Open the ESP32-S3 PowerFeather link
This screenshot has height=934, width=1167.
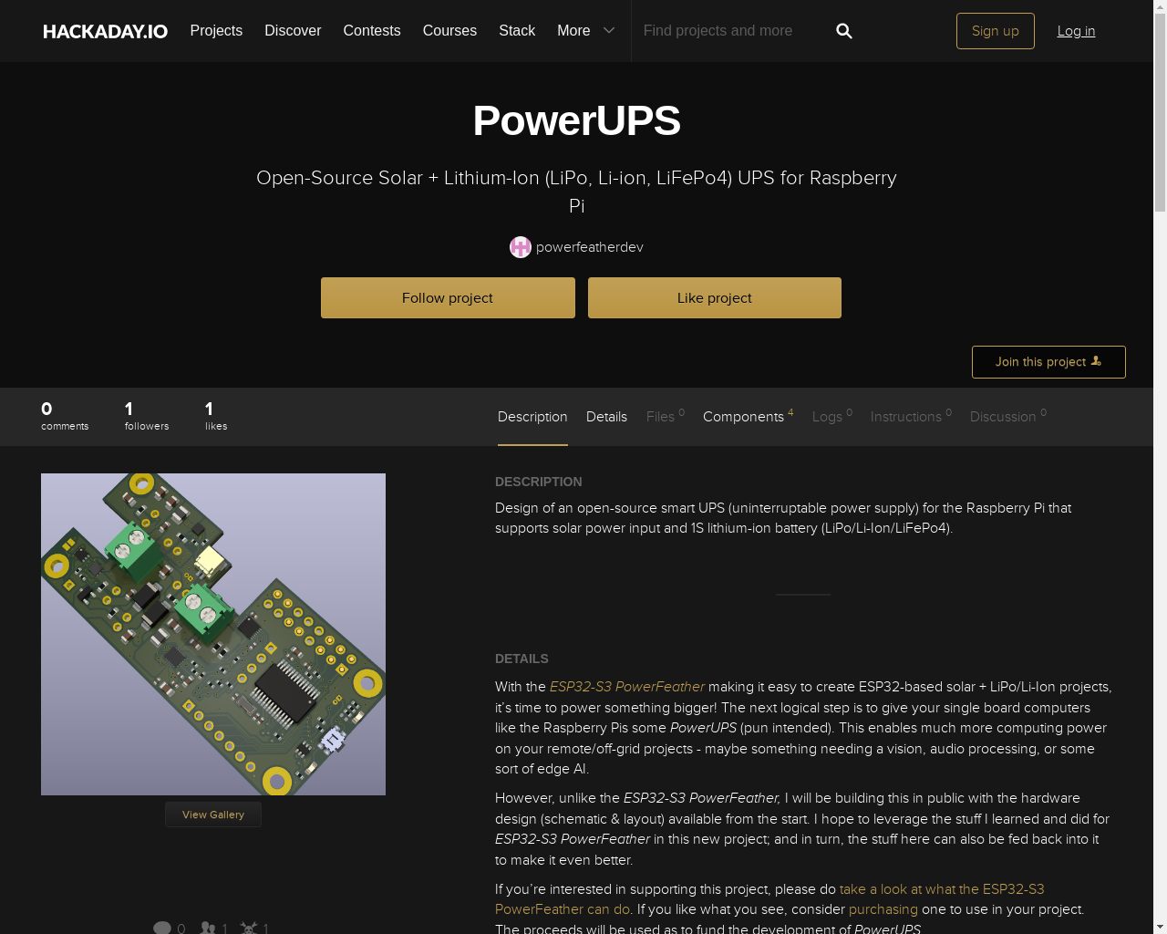627,687
